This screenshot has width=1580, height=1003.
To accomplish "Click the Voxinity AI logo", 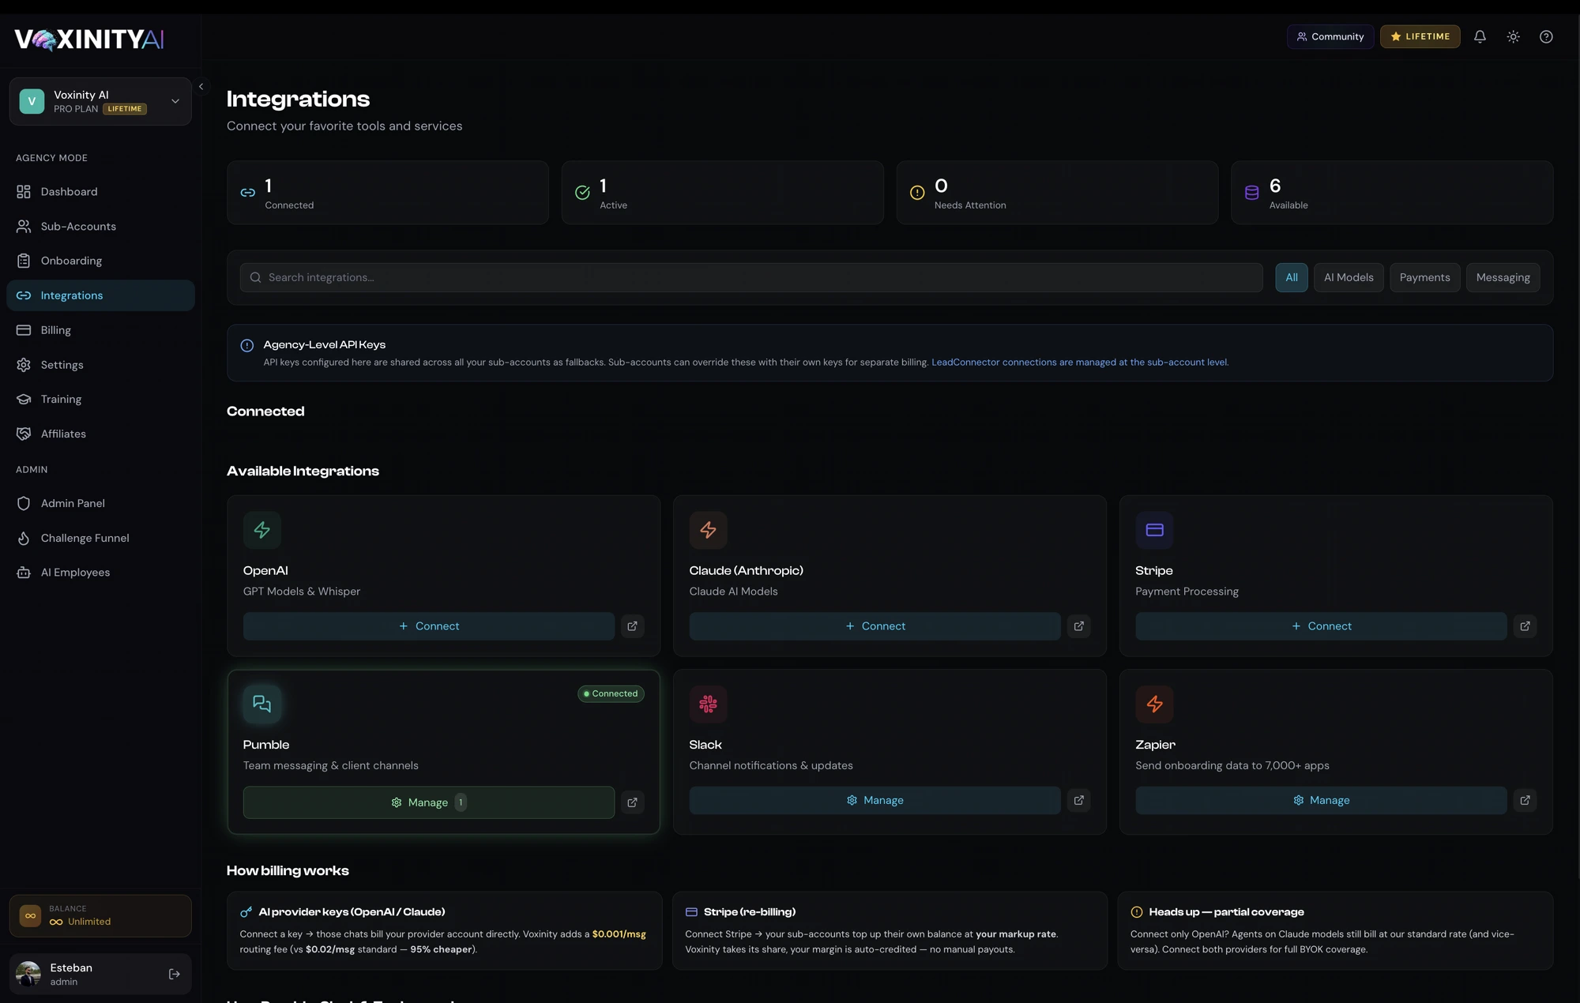I will click(89, 39).
